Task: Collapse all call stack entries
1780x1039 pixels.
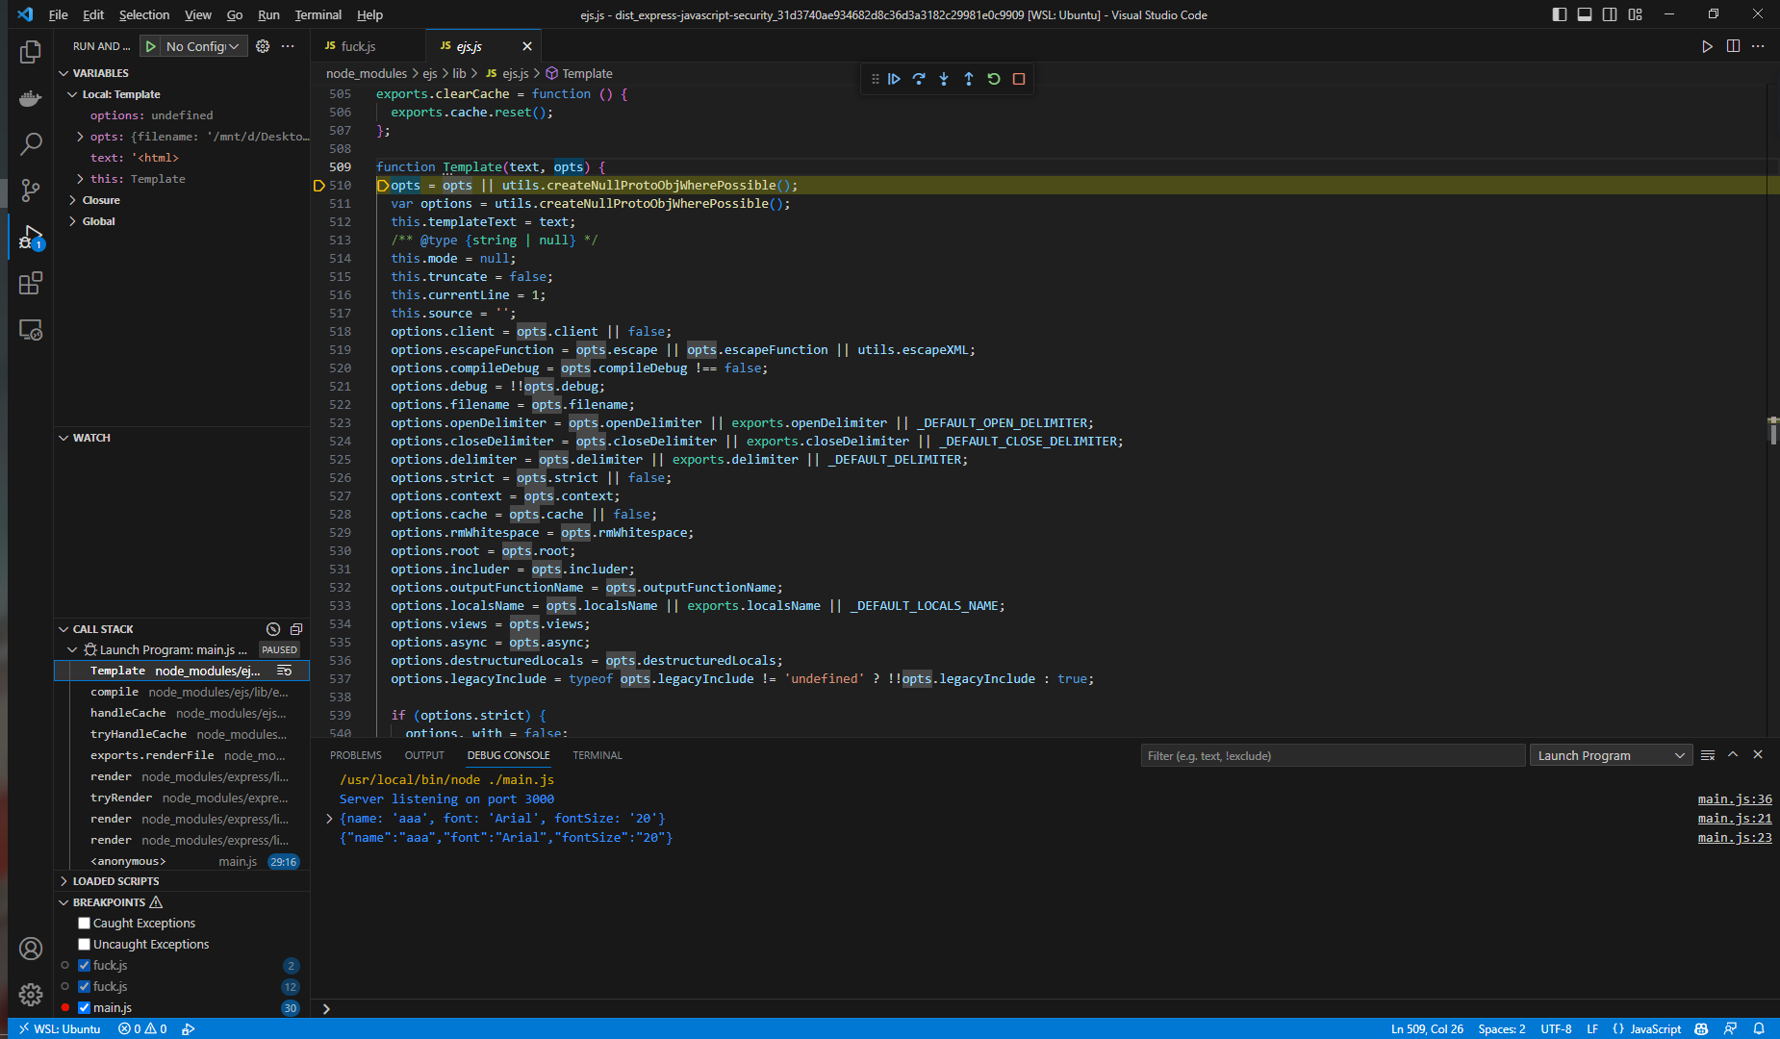Action: point(296,629)
